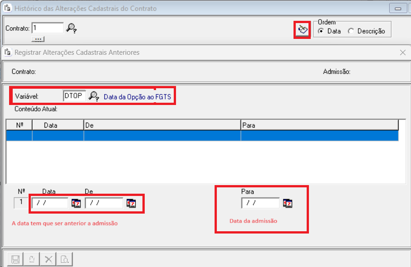411x267 pixels.
Task: Open calendar picker for the Para field
Action: (288, 203)
